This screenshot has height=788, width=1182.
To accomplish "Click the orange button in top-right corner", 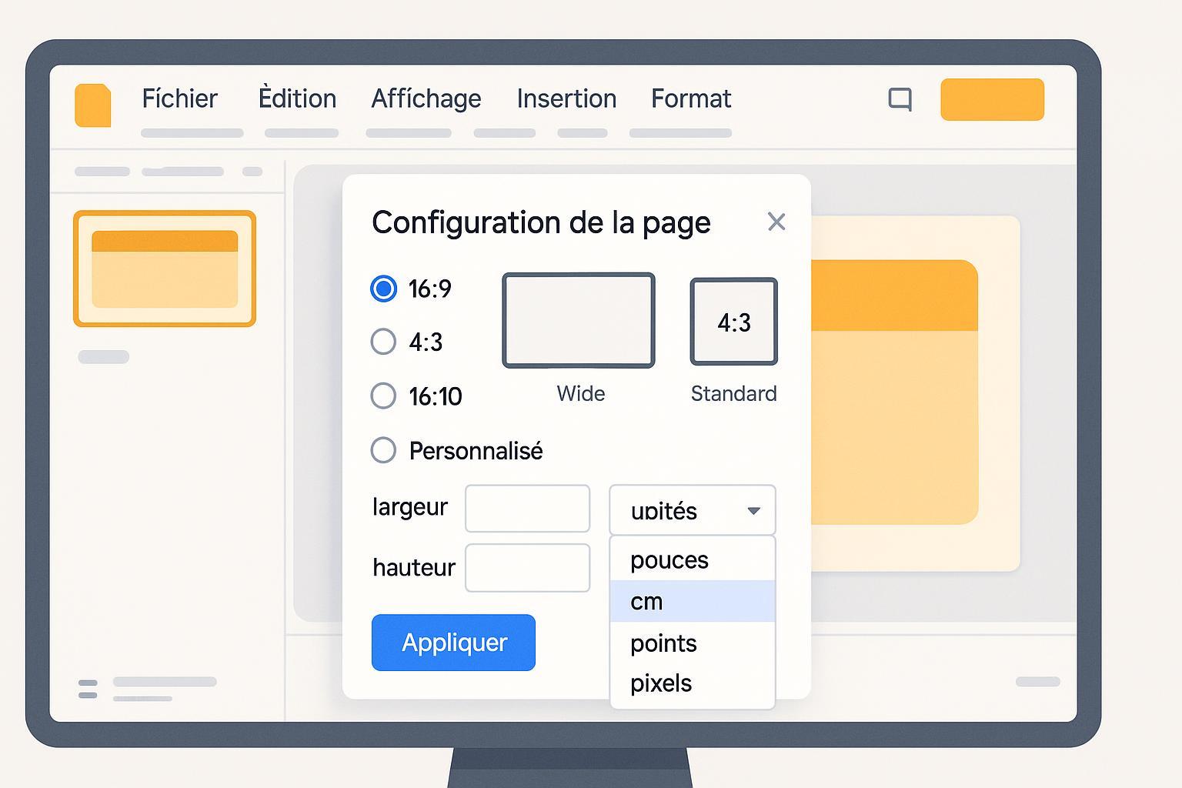I will (x=991, y=99).
